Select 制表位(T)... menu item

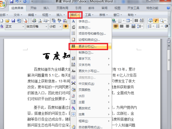pos(91,53)
